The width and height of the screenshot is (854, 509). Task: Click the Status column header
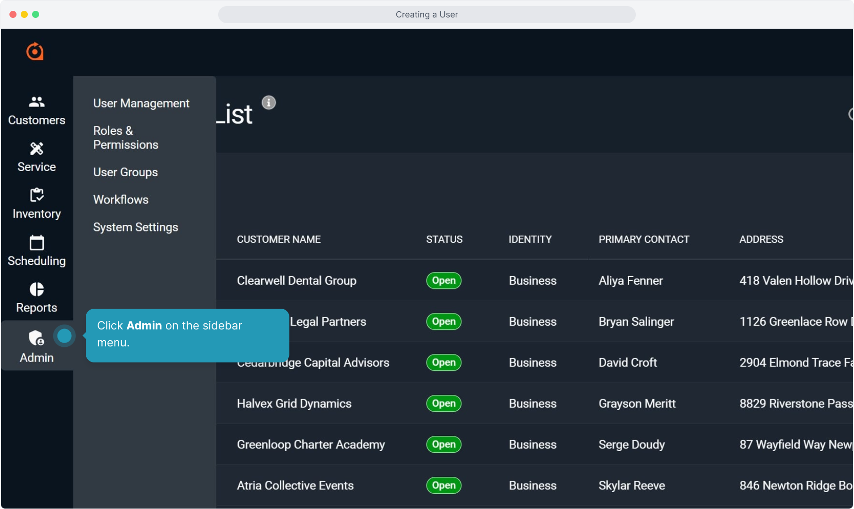click(x=444, y=239)
